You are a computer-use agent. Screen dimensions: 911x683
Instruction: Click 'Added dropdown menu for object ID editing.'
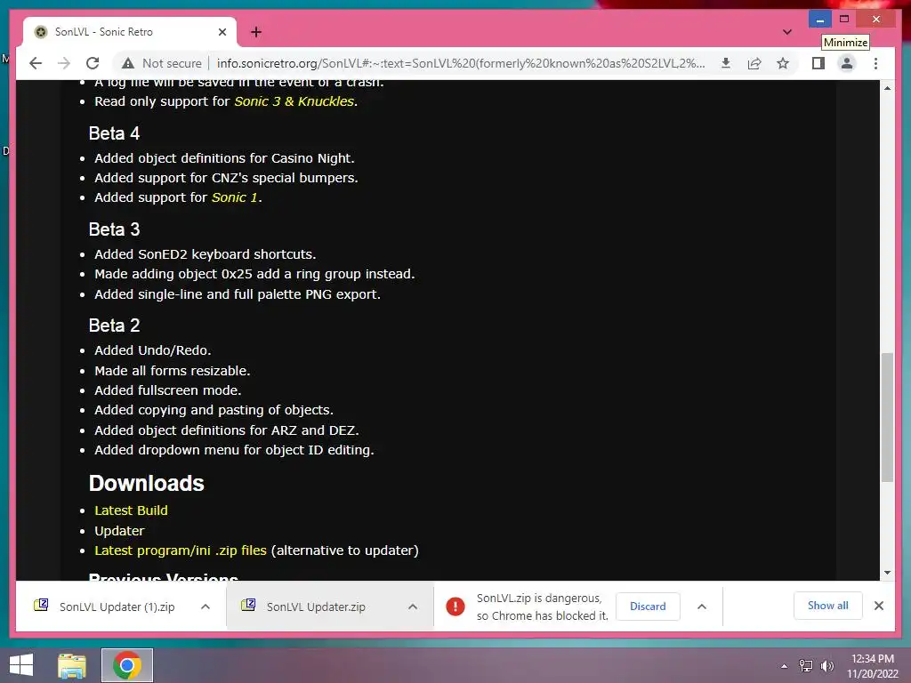tap(234, 450)
